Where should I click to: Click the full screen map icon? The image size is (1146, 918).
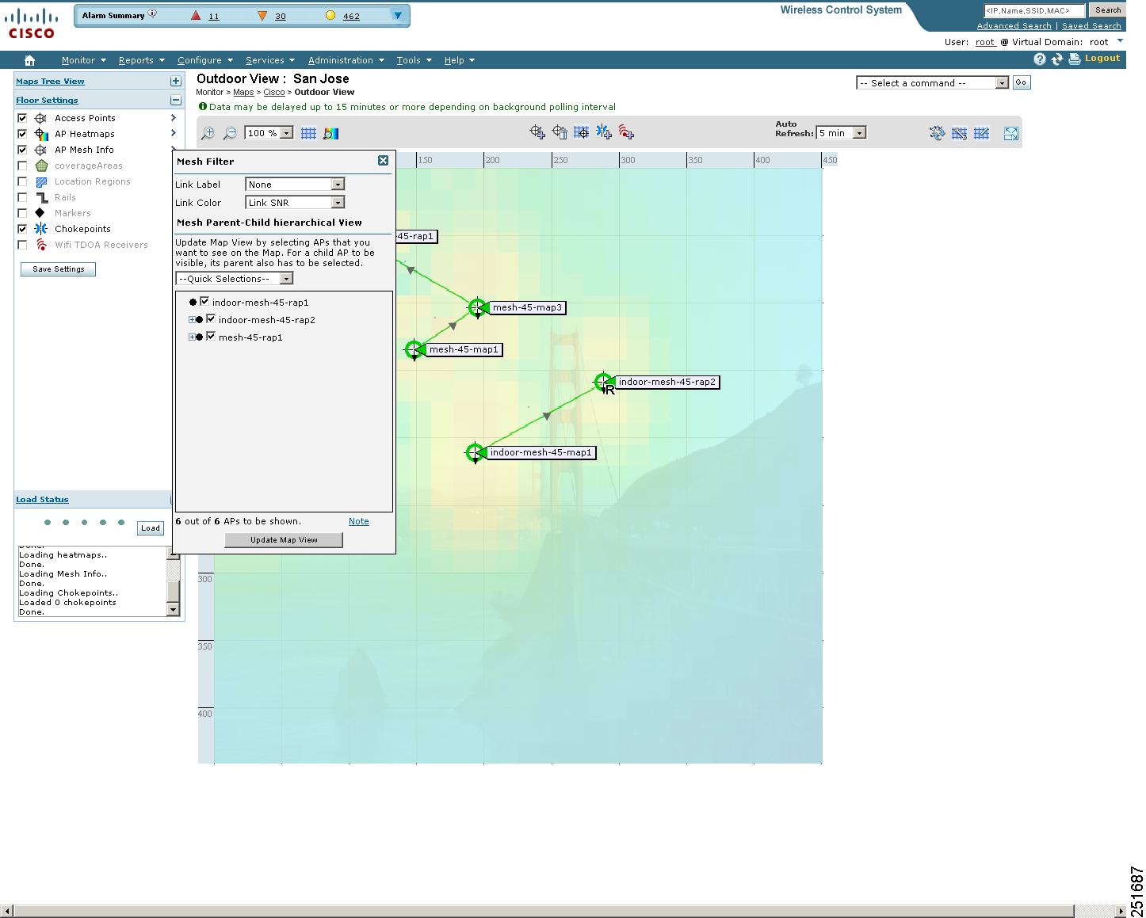click(x=1010, y=134)
